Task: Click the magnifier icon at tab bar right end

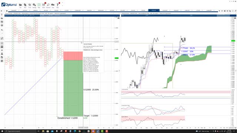Action: point(236,11)
